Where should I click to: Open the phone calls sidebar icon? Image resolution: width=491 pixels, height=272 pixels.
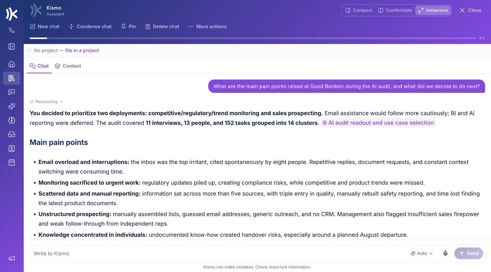point(12,30)
